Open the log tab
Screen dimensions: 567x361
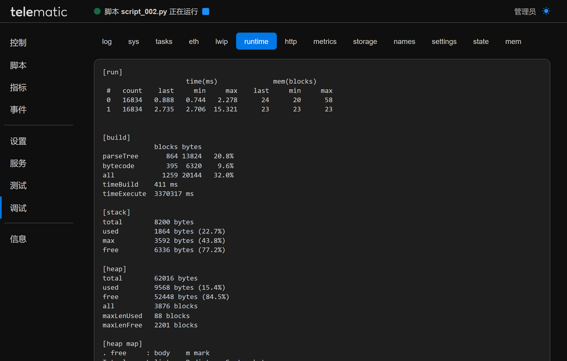point(107,41)
